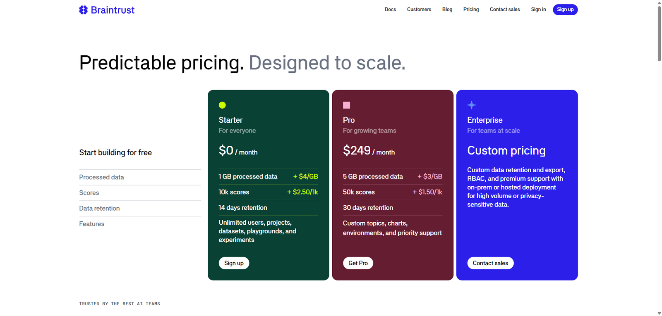Viewport: 662px width, 316px height.
Task: Click the Braintrust wordmark text
Action: [113, 10]
